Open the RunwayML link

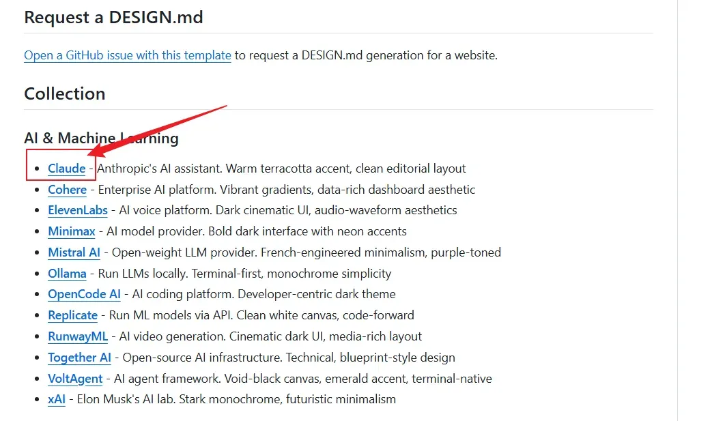point(78,337)
